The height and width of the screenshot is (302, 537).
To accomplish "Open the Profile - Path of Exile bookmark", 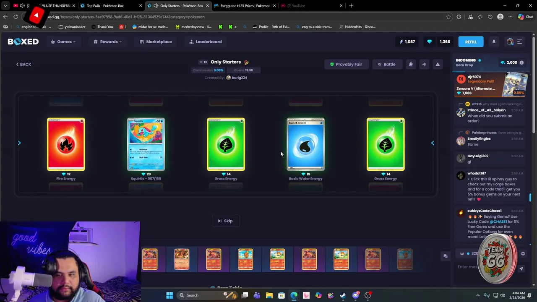I will pos(271,27).
